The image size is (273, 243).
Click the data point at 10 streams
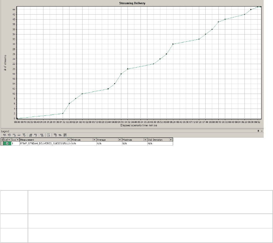[x=82, y=94]
